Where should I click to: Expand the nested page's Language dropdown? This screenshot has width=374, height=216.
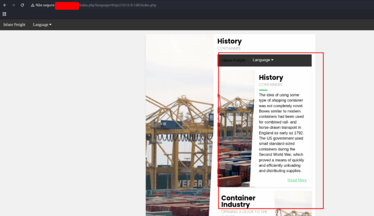pos(263,60)
